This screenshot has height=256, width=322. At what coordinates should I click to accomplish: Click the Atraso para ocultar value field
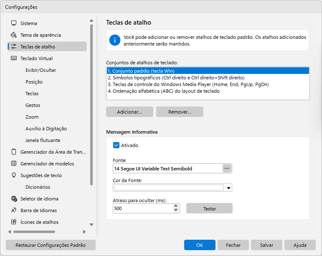click(x=143, y=208)
